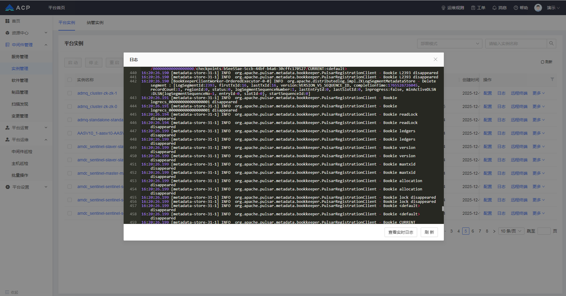Open 软件管理 in the sidebar
Image resolution: width=566 pixels, height=296 pixels.
click(20, 80)
